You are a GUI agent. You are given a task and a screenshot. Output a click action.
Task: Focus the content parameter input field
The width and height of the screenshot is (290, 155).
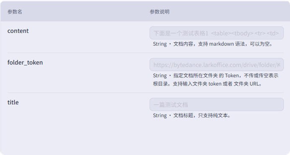pos(217,33)
